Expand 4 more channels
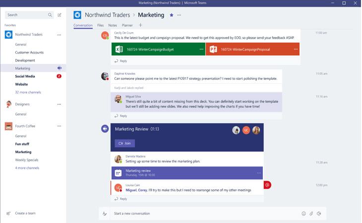 click(27, 168)
